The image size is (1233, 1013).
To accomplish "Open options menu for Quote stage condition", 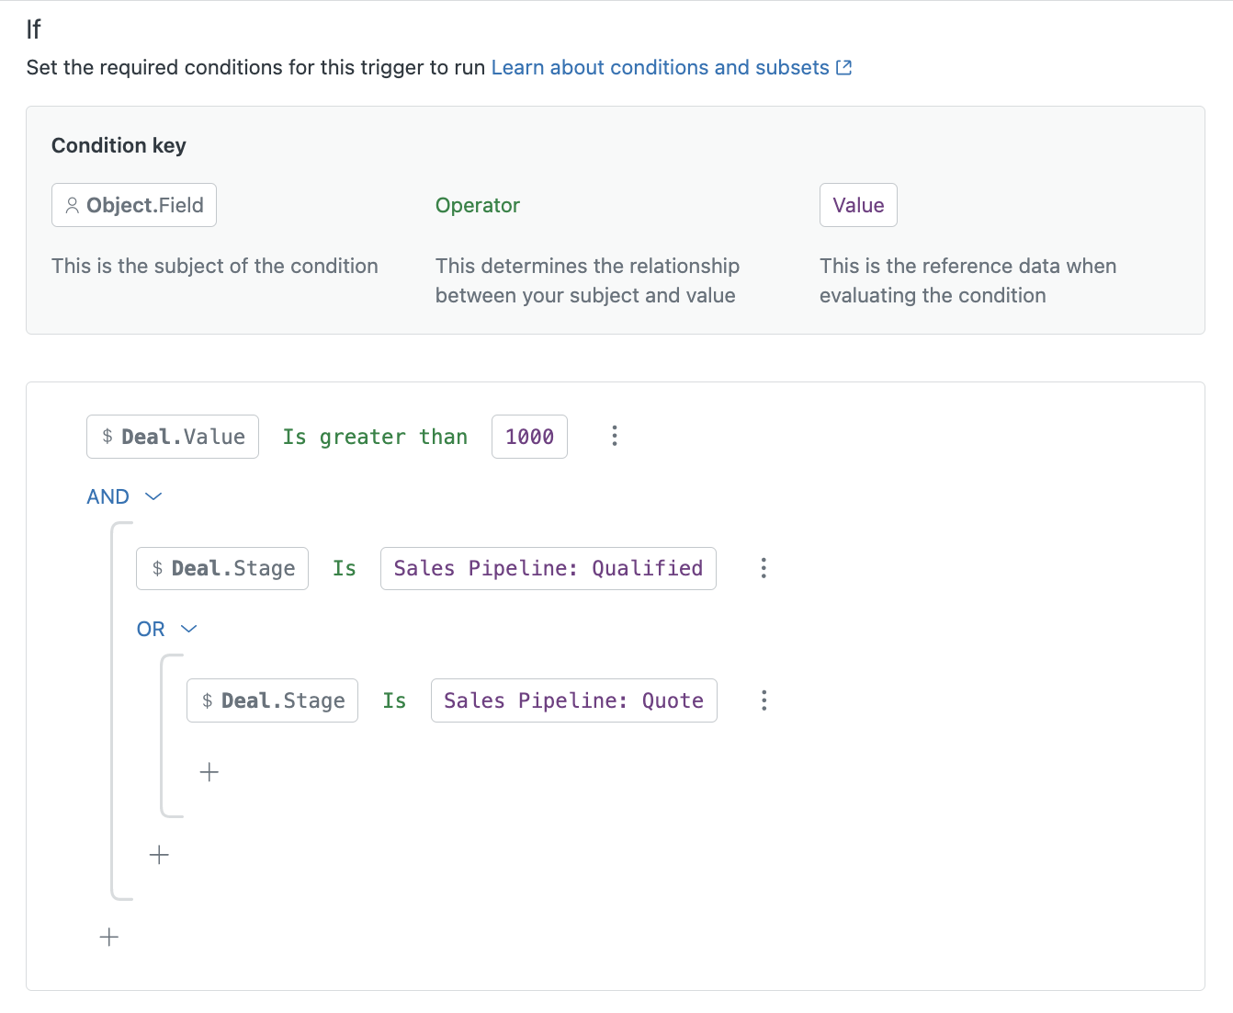I will [x=764, y=700].
